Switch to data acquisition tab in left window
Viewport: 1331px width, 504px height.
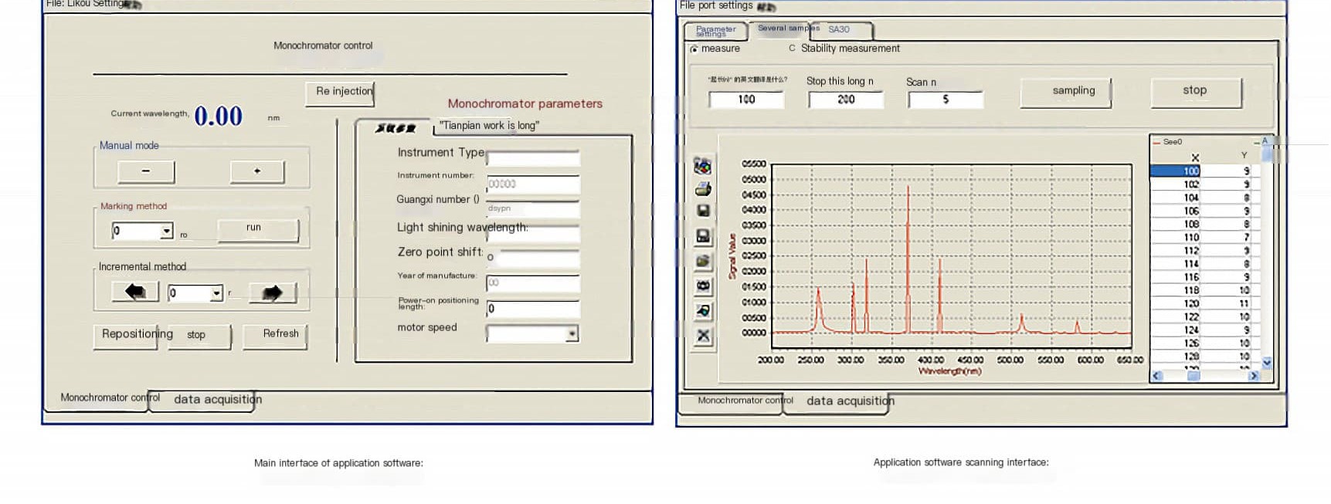coord(217,400)
